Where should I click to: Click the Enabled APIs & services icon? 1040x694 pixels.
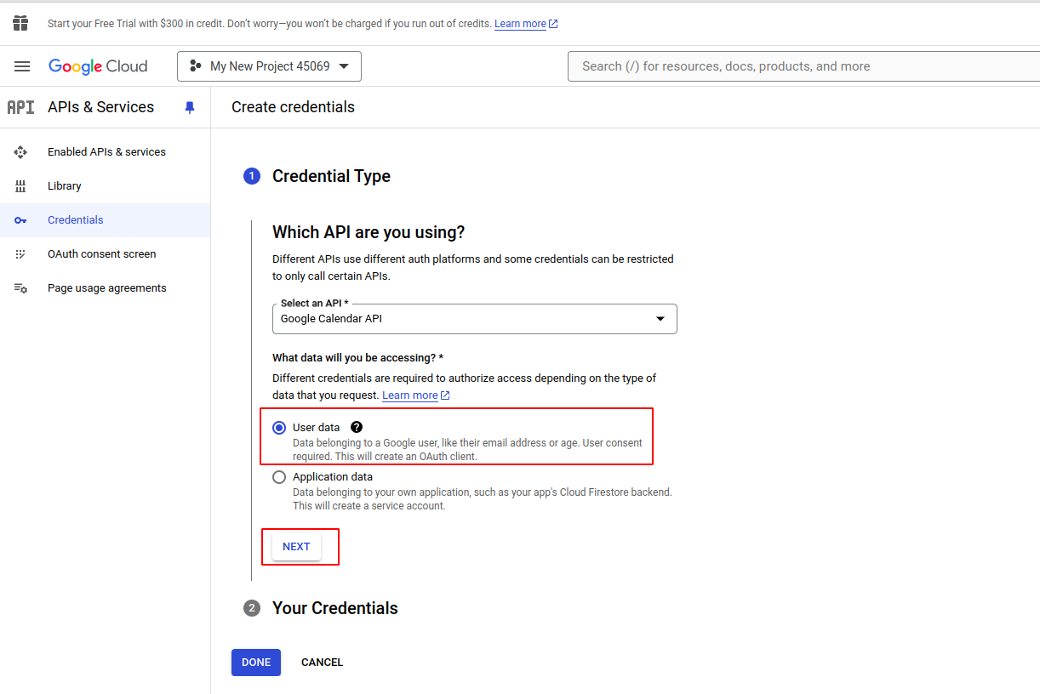click(20, 152)
